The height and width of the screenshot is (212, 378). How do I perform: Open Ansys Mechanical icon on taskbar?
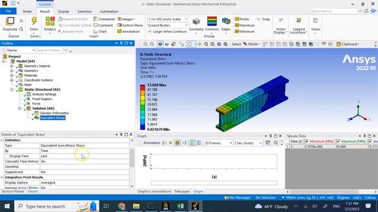pos(195,206)
